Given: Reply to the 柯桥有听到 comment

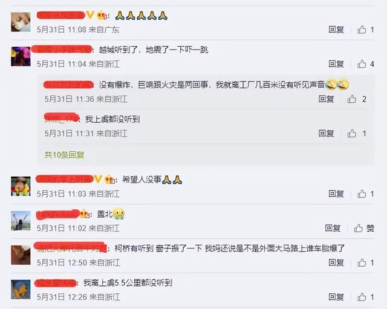Looking at the screenshot, I should click(336, 262).
